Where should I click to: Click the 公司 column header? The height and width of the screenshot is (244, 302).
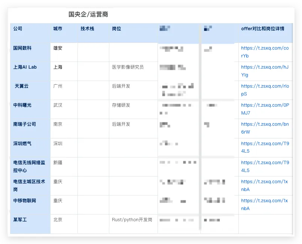[x=18, y=29]
